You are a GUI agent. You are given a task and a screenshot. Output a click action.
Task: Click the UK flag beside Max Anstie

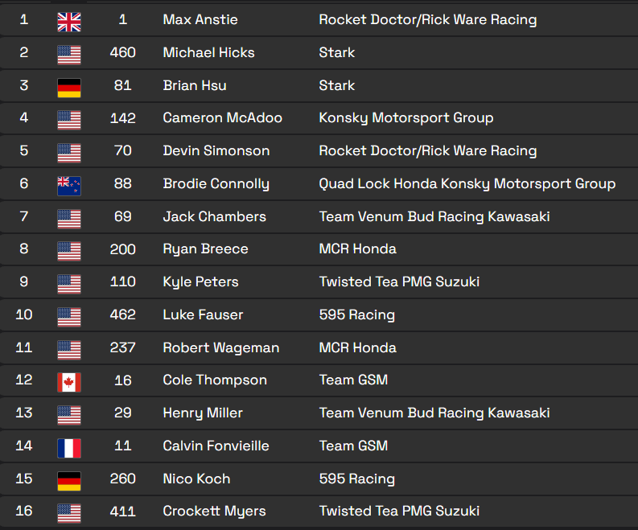click(x=69, y=22)
